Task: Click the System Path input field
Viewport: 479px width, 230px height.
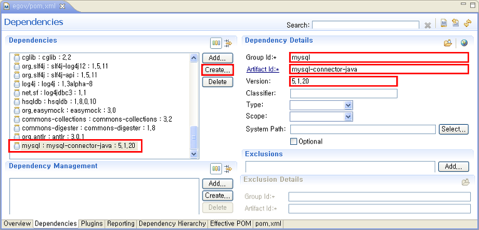Action: click(x=363, y=129)
